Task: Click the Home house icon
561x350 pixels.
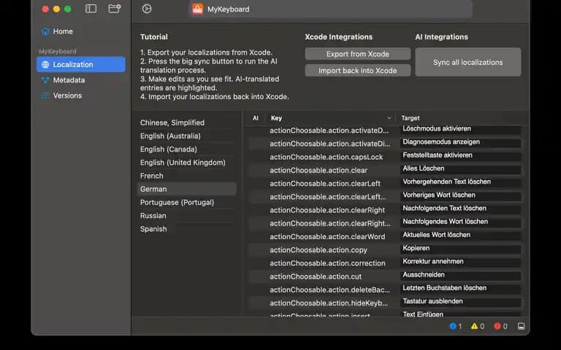Action: [x=45, y=31]
